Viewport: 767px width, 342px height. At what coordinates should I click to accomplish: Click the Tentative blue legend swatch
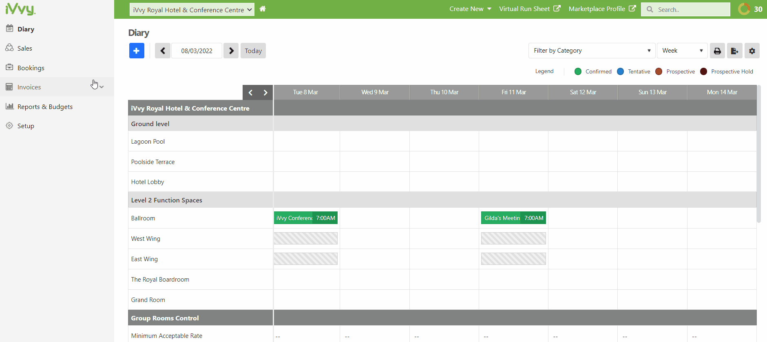tap(620, 71)
